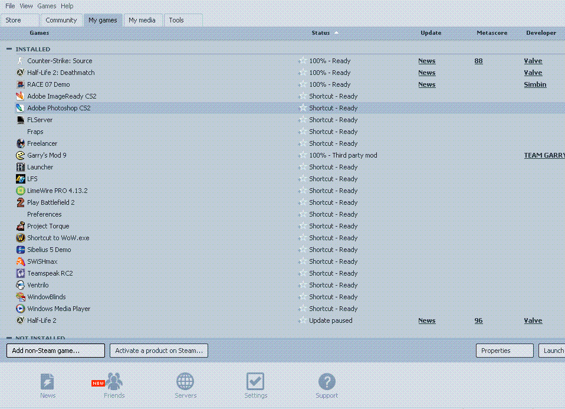Click the LFS icon
565x409 pixels.
(21, 179)
